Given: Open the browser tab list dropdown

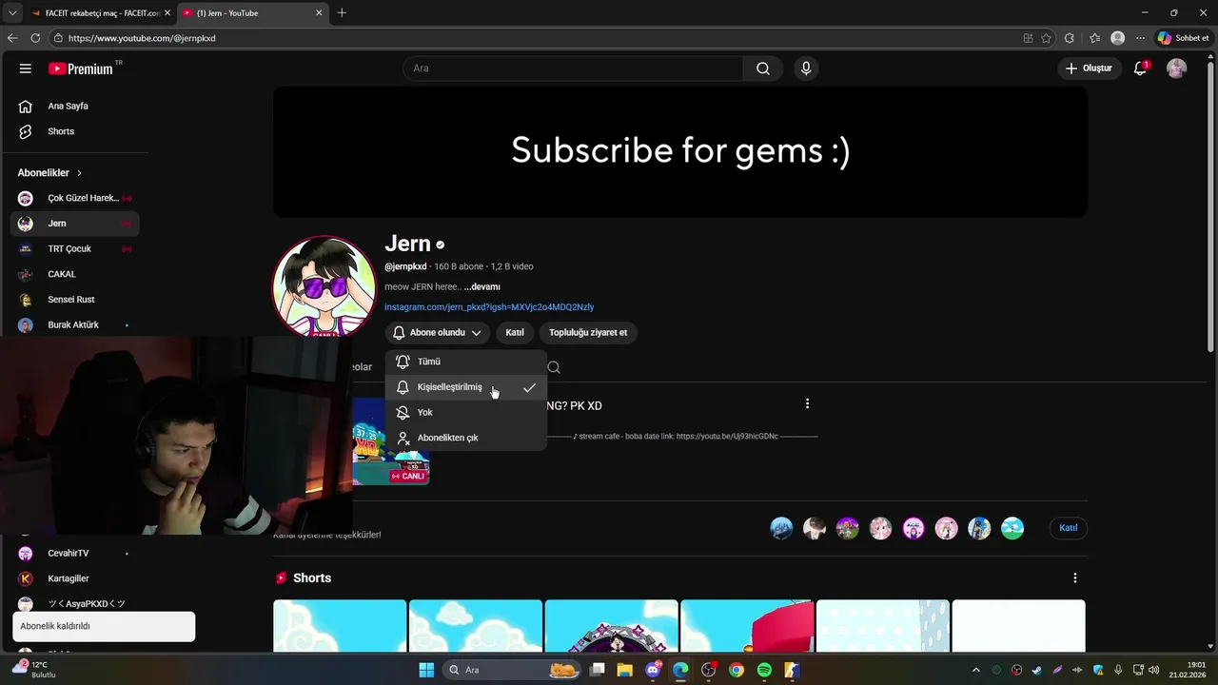Looking at the screenshot, I should pos(12,12).
